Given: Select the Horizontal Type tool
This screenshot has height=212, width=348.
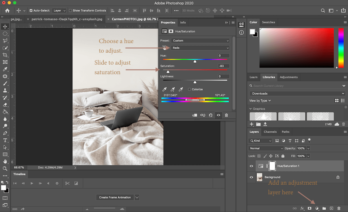Looking at the screenshot, I should pyautogui.click(x=5, y=140).
